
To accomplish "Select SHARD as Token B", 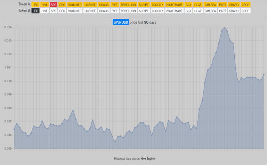I will [234, 11].
